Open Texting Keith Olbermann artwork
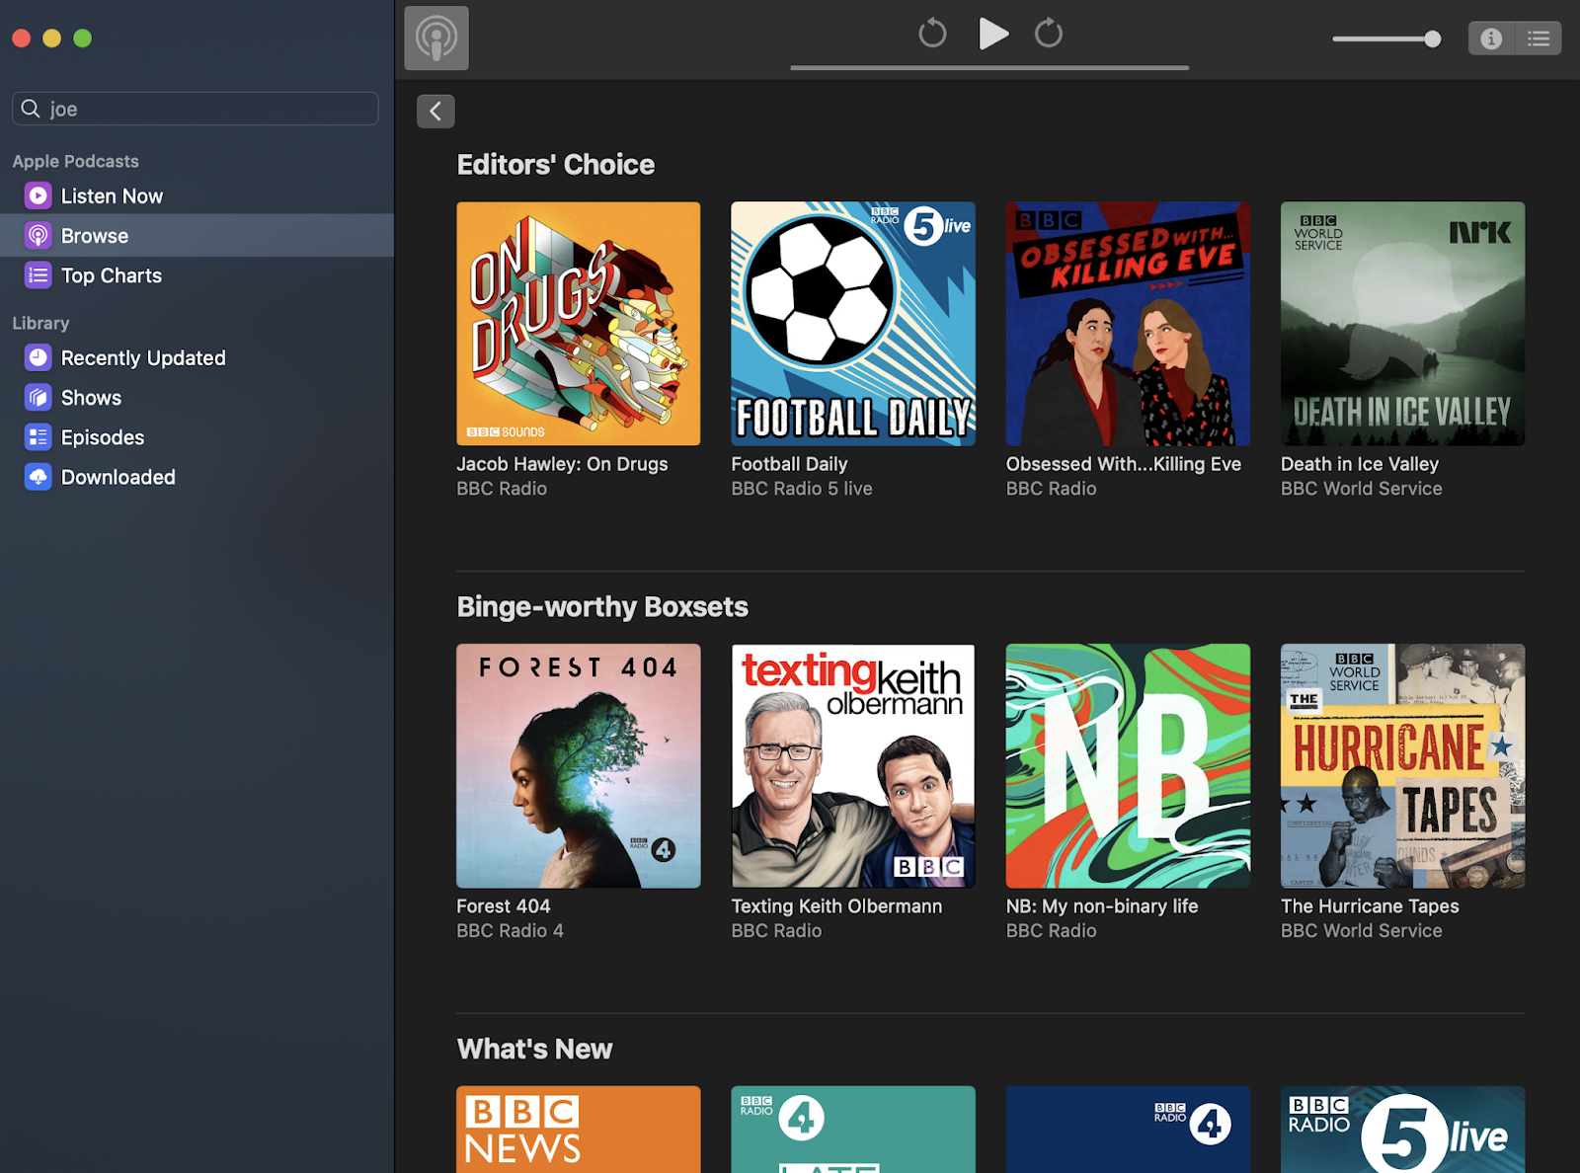Image resolution: width=1580 pixels, height=1173 pixels. point(853,766)
